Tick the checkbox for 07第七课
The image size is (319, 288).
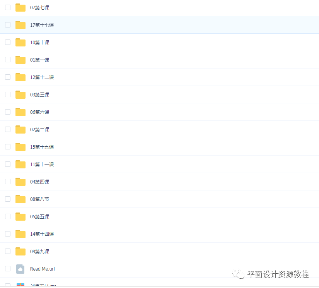click(x=8, y=7)
